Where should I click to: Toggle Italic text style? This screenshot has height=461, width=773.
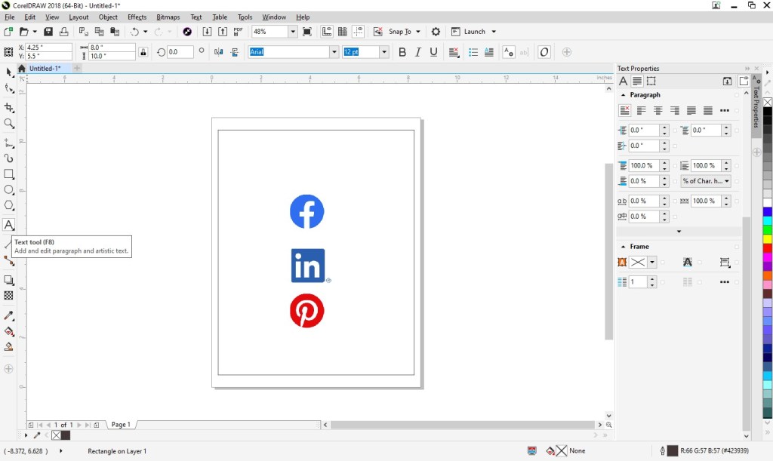tap(418, 52)
